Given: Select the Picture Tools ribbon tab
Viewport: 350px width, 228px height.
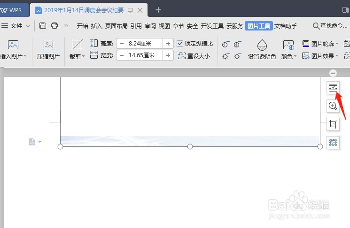Looking at the screenshot, I should [259, 26].
